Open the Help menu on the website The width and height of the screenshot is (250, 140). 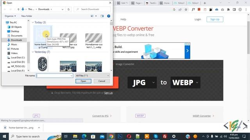(123, 19)
